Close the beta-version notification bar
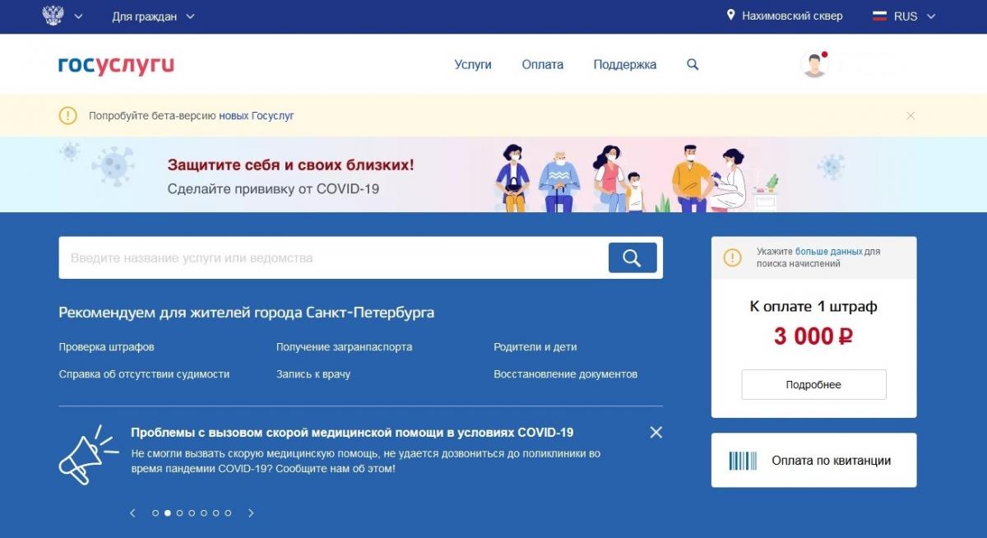This screenshot has width=987, height=538. coord(911,116)
